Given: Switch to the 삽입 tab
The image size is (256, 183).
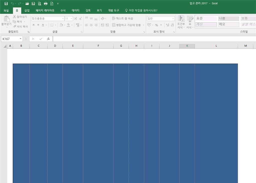Looking at the screenshot, I should coord(27,10).
